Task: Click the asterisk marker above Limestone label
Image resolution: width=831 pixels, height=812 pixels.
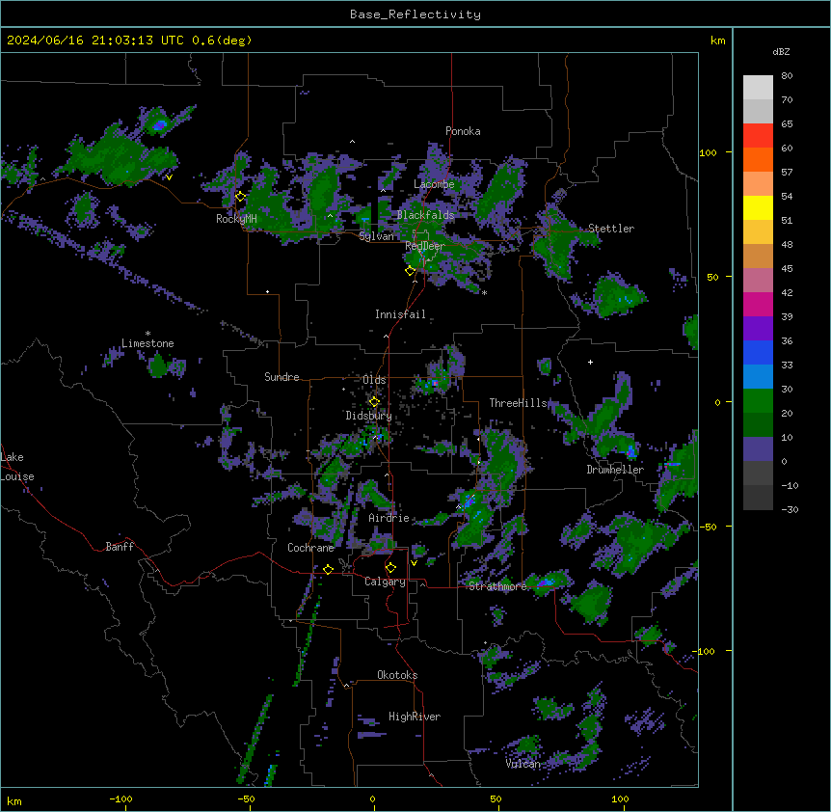Action: [x=147, y=334]
